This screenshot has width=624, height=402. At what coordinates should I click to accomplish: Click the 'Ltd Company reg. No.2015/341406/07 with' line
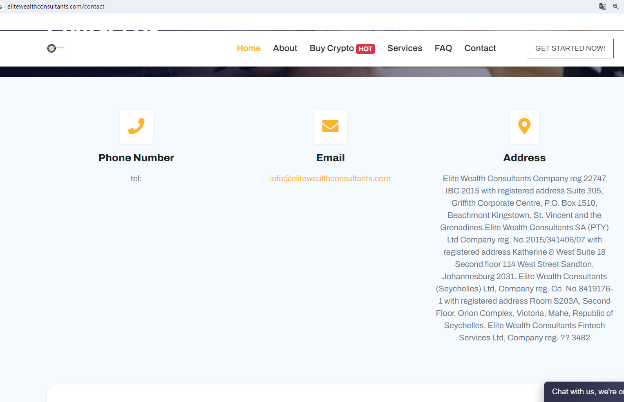[524, 240]
